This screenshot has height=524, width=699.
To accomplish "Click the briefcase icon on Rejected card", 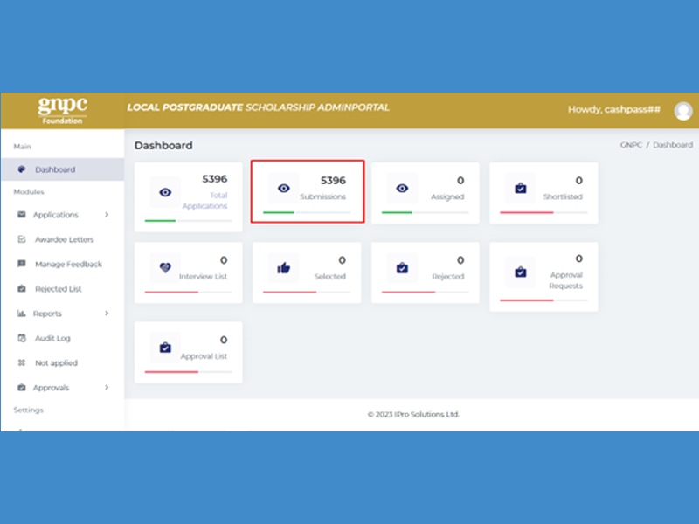I will coord(402,268).
